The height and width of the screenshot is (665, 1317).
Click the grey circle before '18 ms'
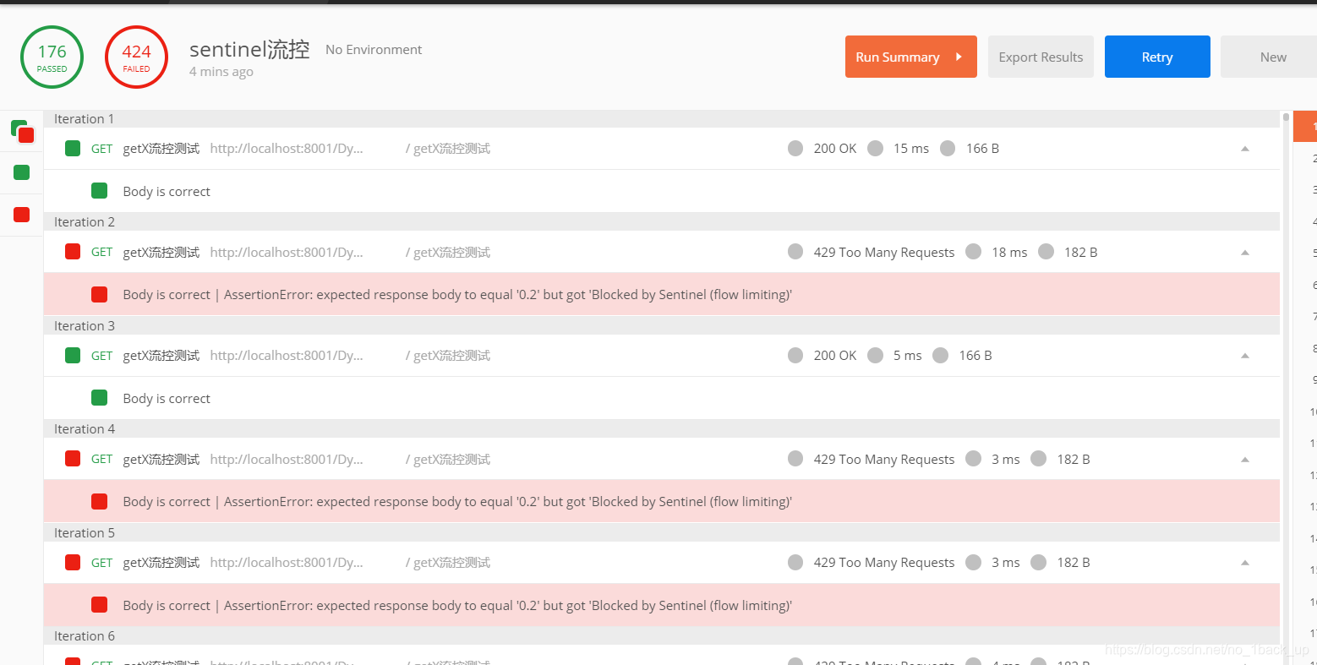click(974, 252)
